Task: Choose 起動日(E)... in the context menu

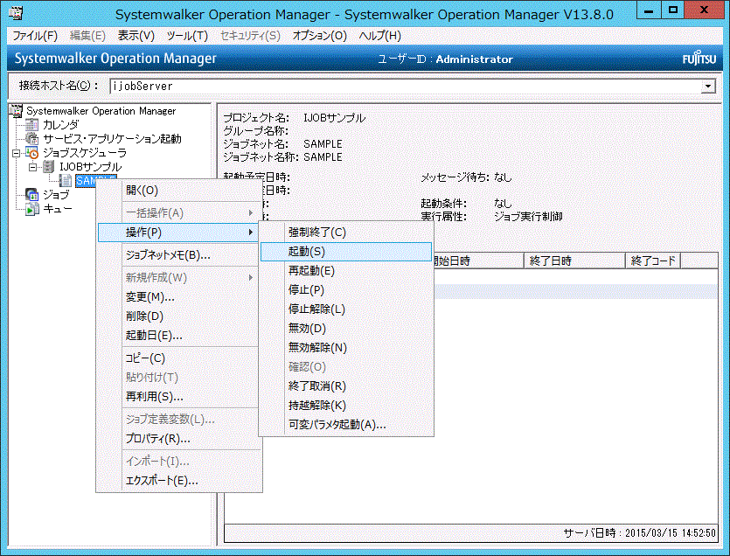Action: click(x=179, y=336)
